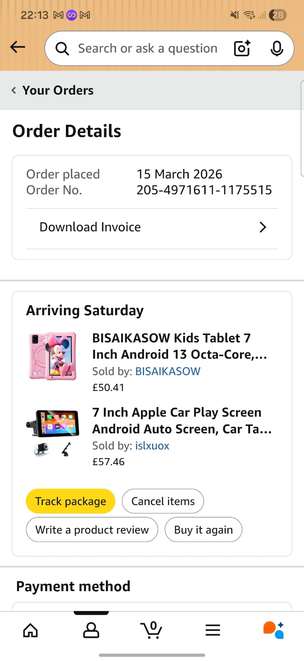Tap the Buy it again button

(203, 530)
